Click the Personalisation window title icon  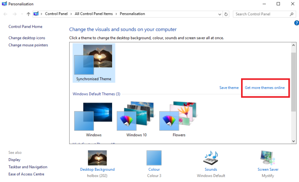[x=4, y=4]
